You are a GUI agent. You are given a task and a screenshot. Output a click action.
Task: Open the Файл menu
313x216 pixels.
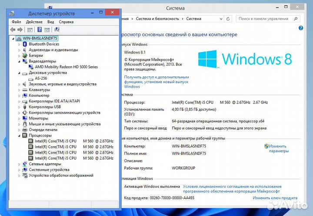[x=17, y=22]
